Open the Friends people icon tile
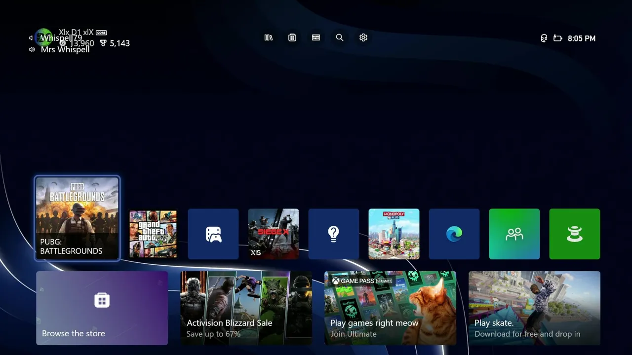Viewport: 632px width, 355px height. tap(514, 234)
